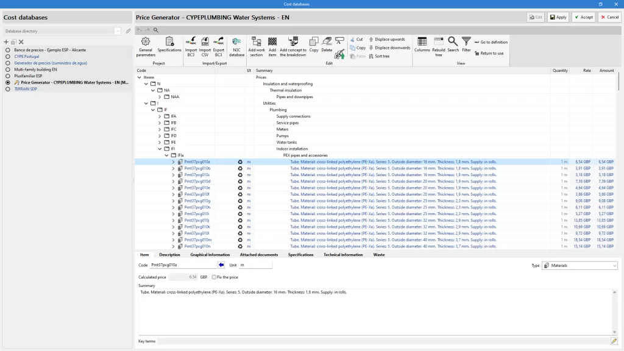Select the TERRAIN SDP database radio button
The width and height of the screenshot is (624, 351).
[8, 89]
